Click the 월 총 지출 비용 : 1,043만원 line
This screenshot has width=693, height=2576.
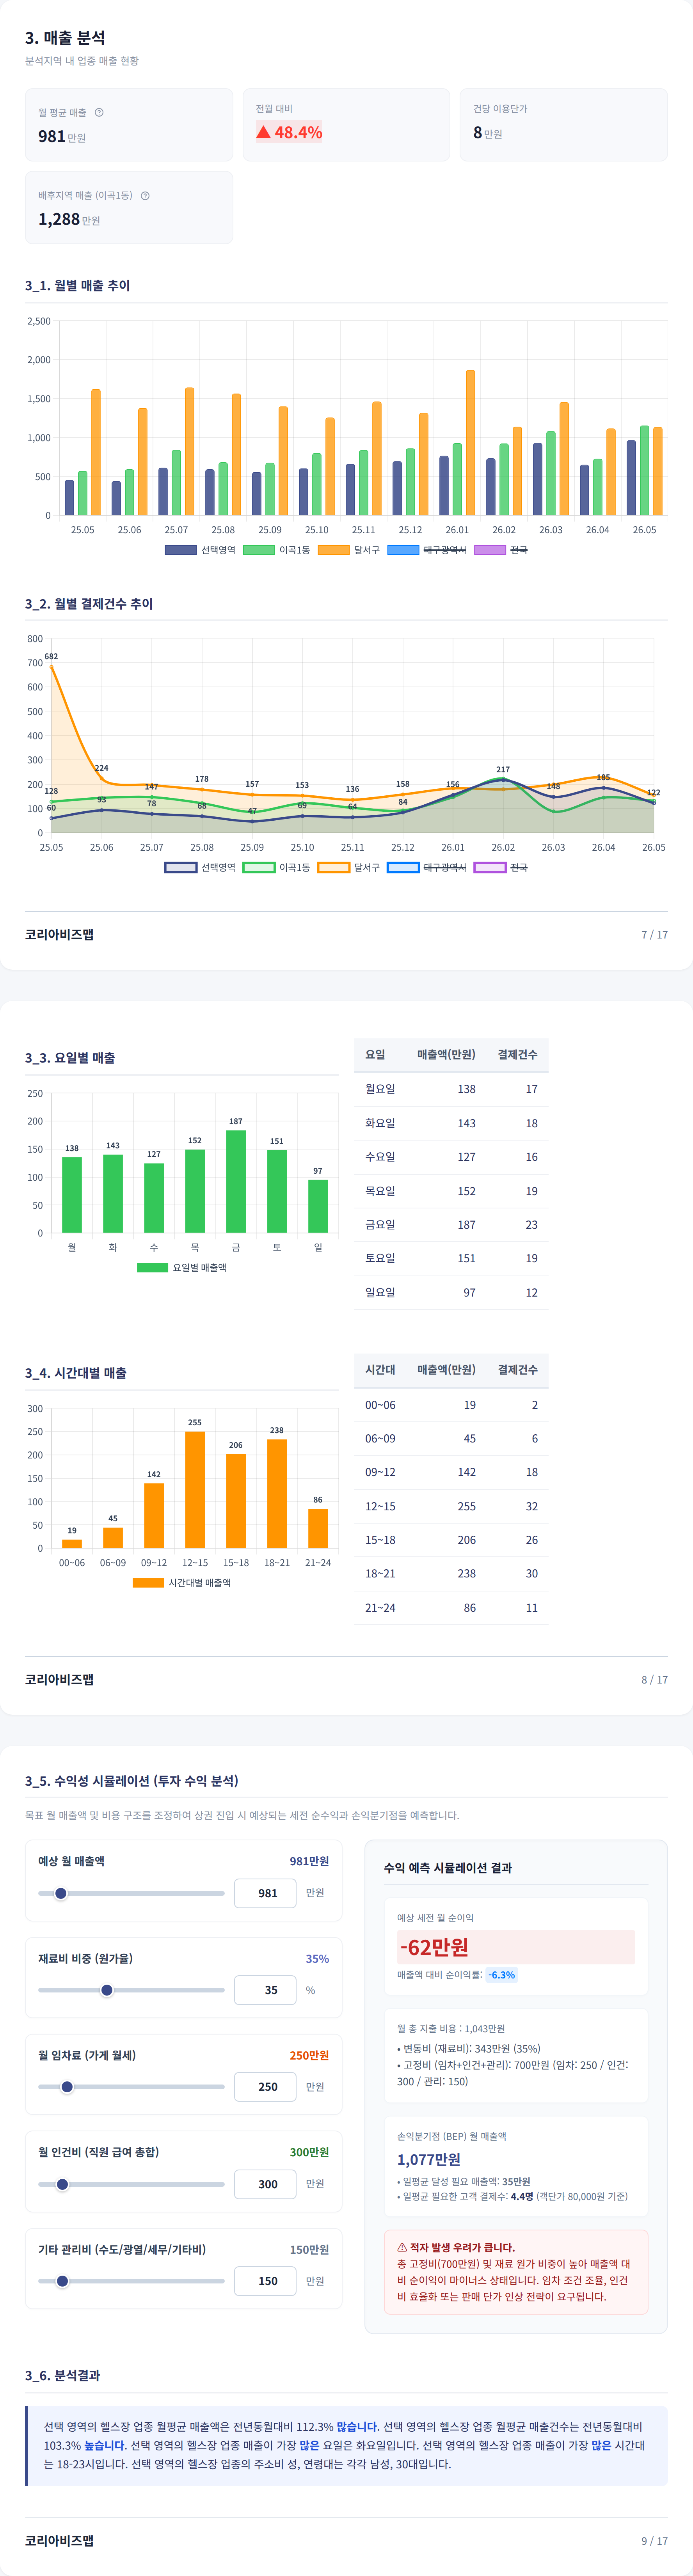pos(451,2029)
